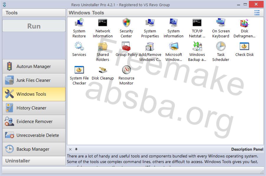Expand the Uninstaller section
The width and height of the screenshot is (266, 176).
pyautogui.click(x=34, y=161)
